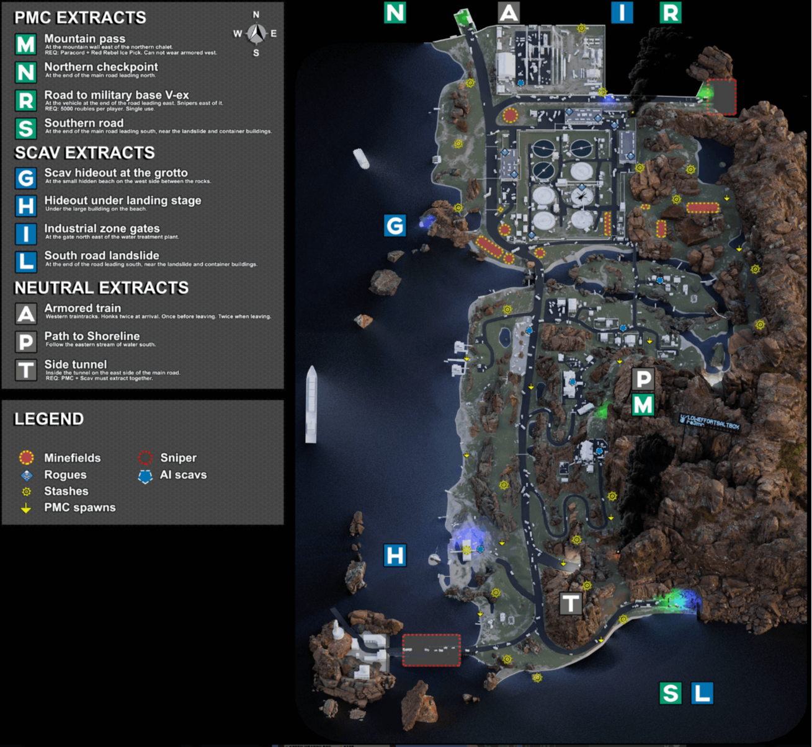Click the red sniper zone near the lighthouse
Viewport: 812px width, 747px height.
click(x=431, y=650)
